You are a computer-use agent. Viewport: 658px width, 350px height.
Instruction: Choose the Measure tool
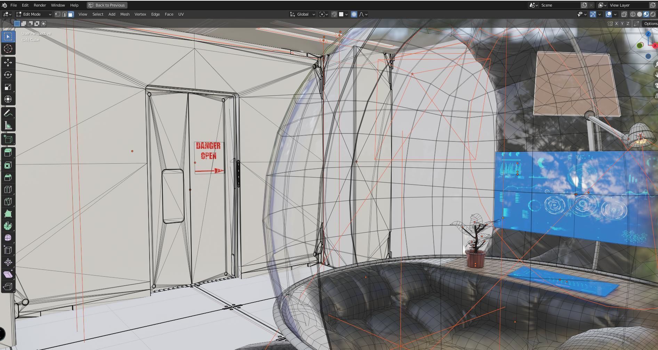point(8,125)
